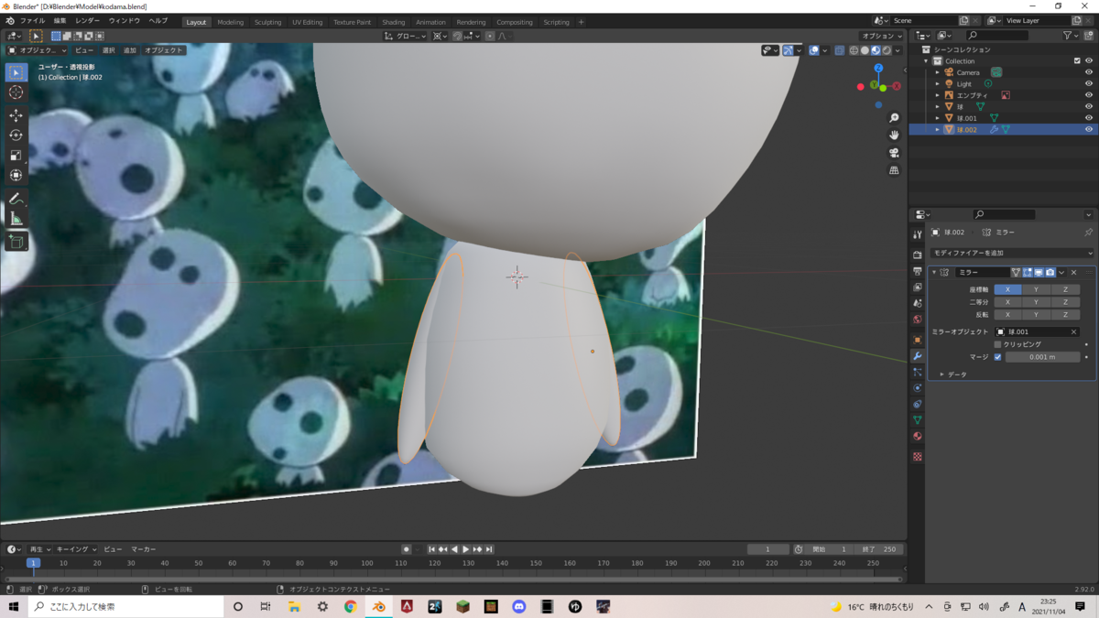1099x618 pixels.
Task: Select the Select Box tool in viewport toolbar
Action: (x=16, y=72)
